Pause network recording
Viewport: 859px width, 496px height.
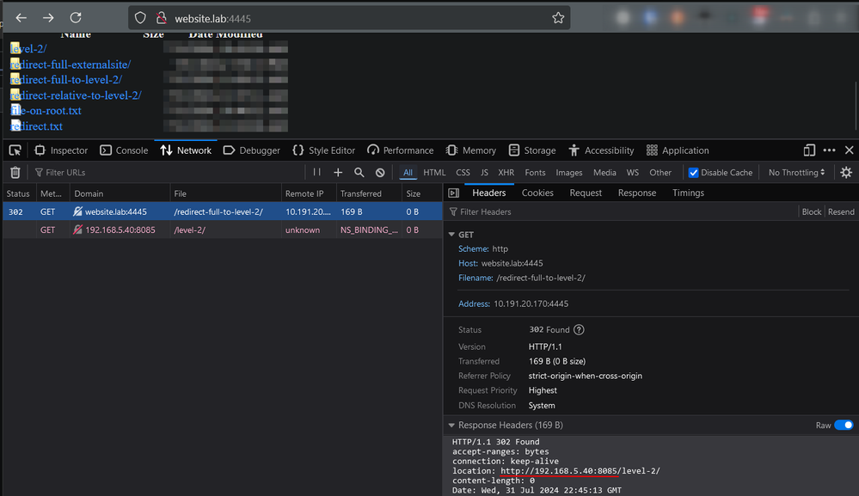[317, 173]
